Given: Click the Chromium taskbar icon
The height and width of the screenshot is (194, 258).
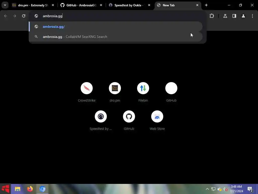Looking at the screenshot, I should pyautogui.click(x=42, y=189).
